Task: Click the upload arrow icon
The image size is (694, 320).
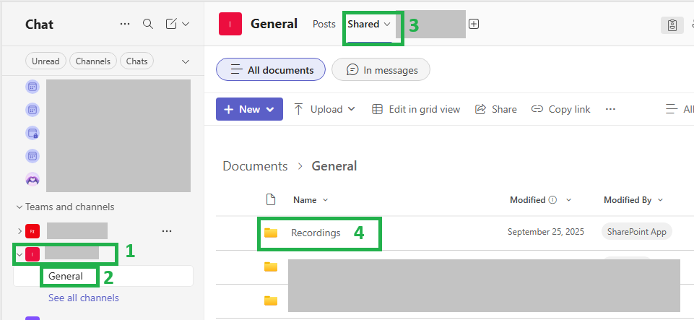Action: pyautogui.click(x=299, y=109)
